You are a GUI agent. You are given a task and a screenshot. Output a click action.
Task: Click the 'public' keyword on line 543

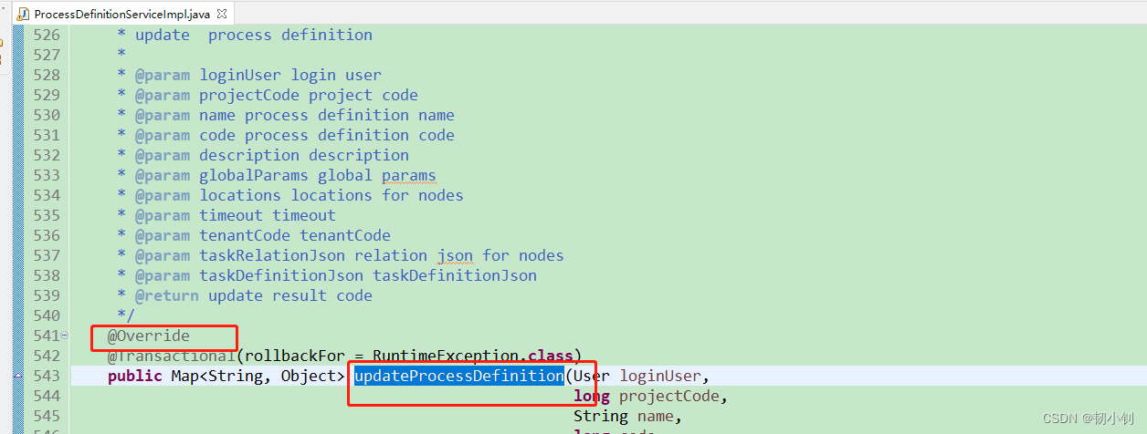[x=135, y=376]
